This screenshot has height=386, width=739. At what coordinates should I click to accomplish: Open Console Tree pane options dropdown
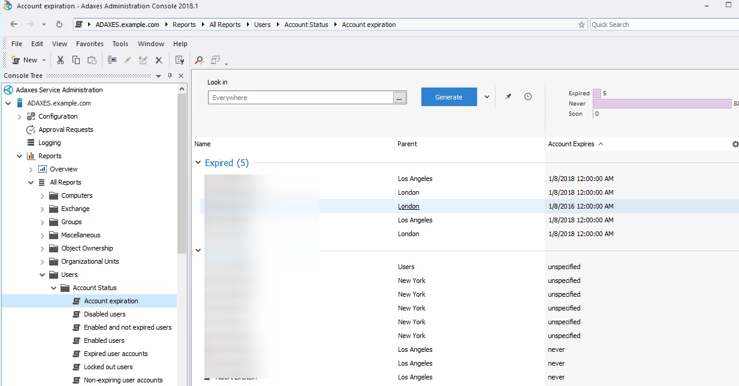(x=158, y=76)
